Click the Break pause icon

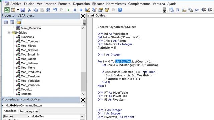(75, 10)
